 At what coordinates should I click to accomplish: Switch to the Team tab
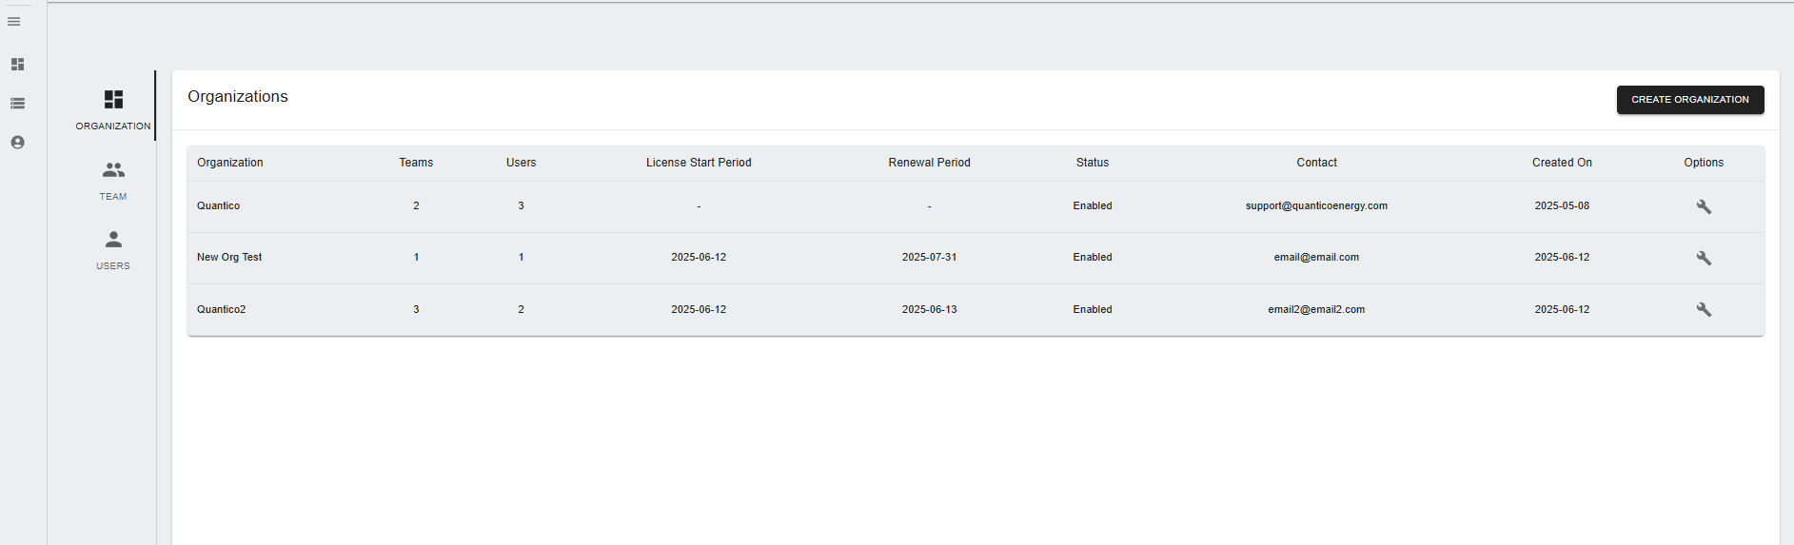[113, 180]
